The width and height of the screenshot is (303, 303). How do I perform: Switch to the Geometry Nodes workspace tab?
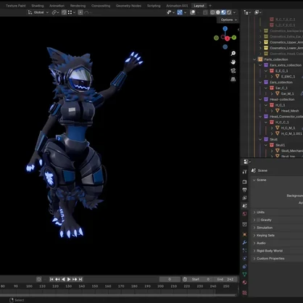click(128, 6)
